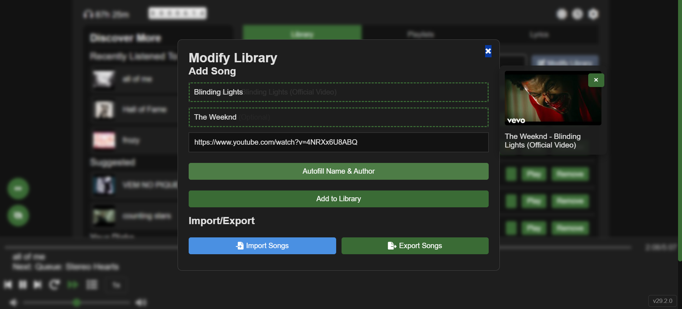Seek on the song progress bar
Image resolution: width=682 pixels, height=309 pixels.
tap(318, 247)
